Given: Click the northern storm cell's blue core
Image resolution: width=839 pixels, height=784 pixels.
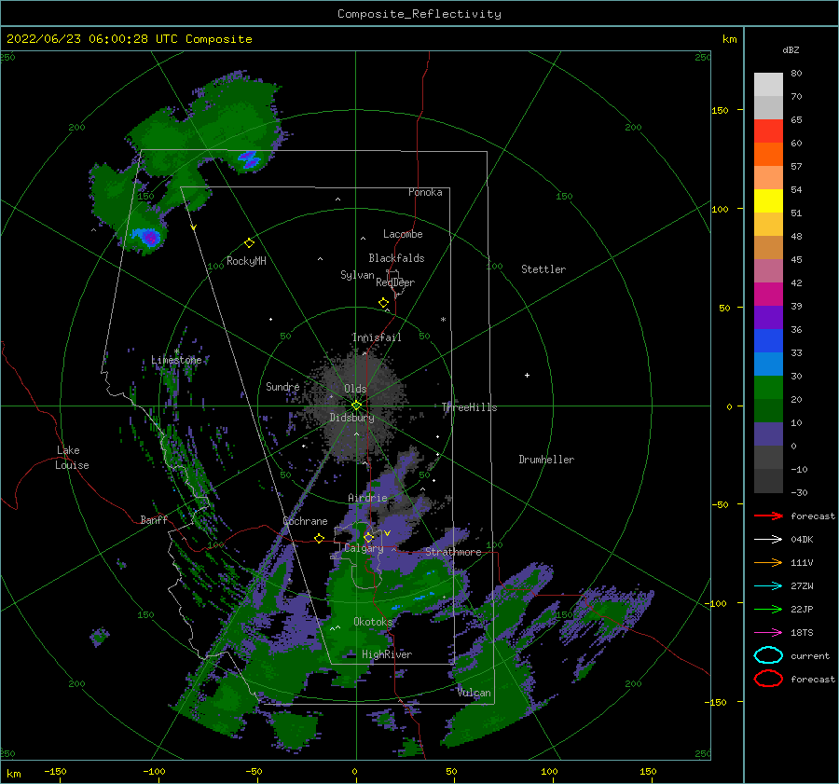Looking at the screenshot, I should click(249, 158).
